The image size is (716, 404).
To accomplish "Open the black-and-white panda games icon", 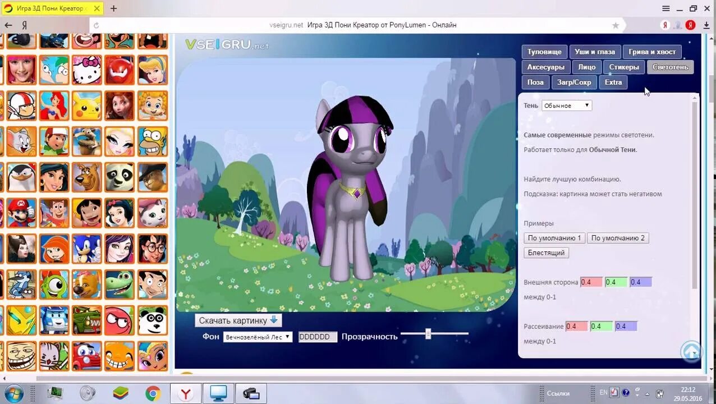I will [x=153, y=321].
